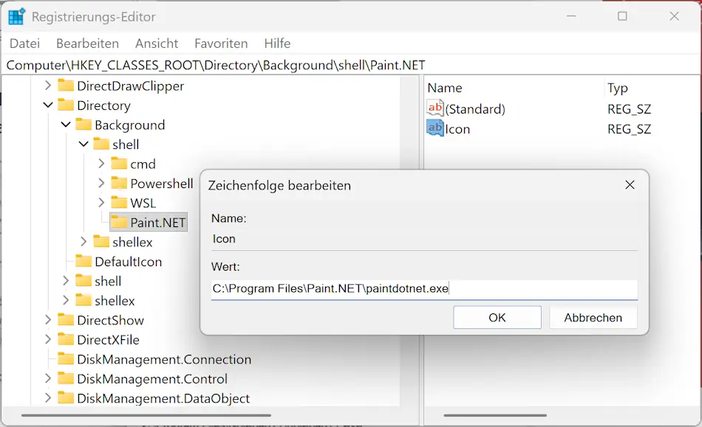Expand the DirectXFile key
Viewport: 702px width, 427px height.
pos(48,339)
